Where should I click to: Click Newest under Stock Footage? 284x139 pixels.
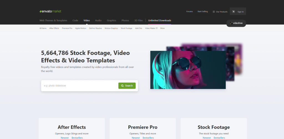[x=207, y=138]
